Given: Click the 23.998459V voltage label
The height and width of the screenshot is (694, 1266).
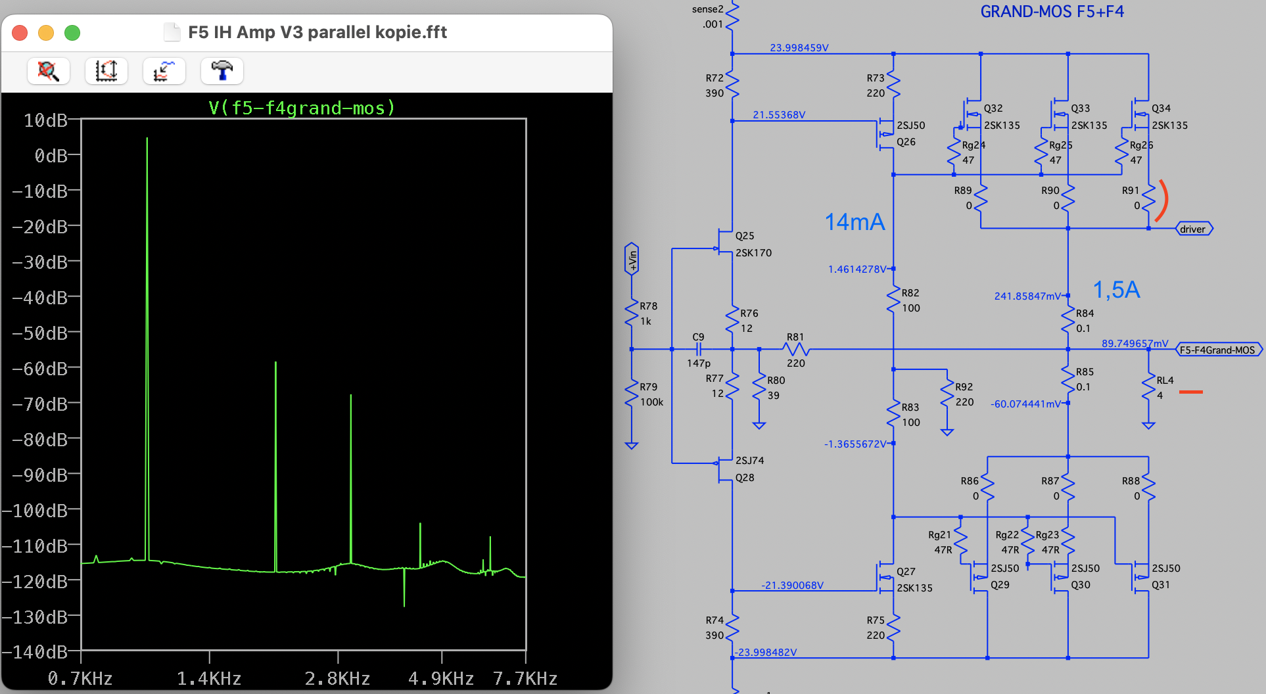Looking at the screenshot, I should click(x=799, y=48).
